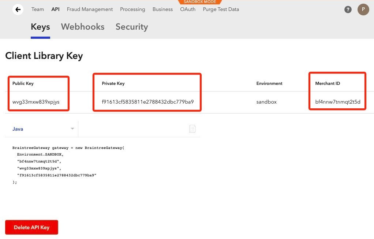Image resolution: width=374 pixels, height=239 pixels.
Task: Click the Private Key column header
Action: [x=113, y=83]
